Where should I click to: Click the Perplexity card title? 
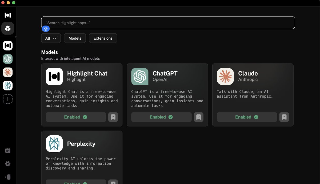[81, 144]
